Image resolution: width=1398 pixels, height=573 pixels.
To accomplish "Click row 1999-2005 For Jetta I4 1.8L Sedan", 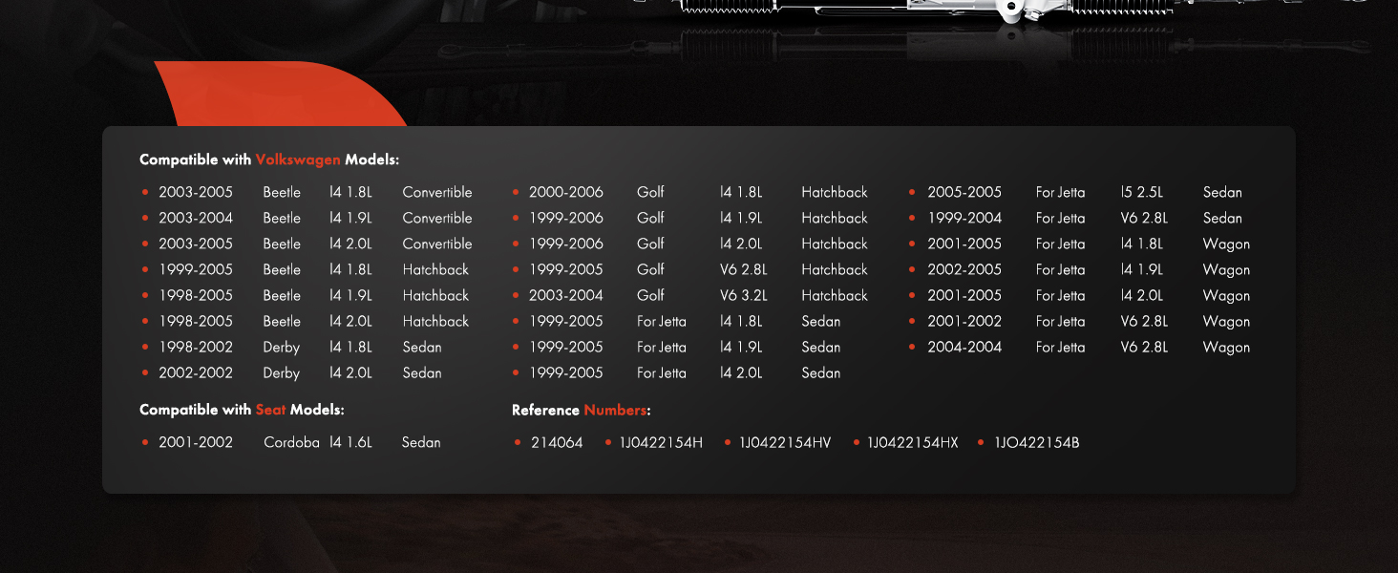I will click(x=677, y=321).
